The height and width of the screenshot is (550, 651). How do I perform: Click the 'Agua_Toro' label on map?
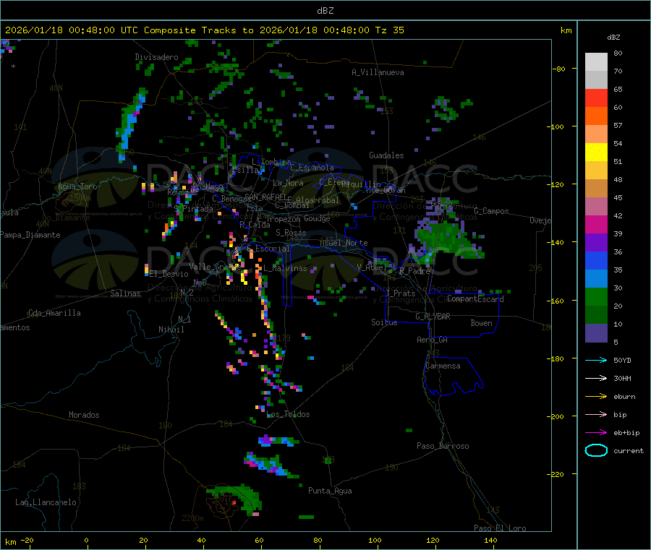coord(77,186)
